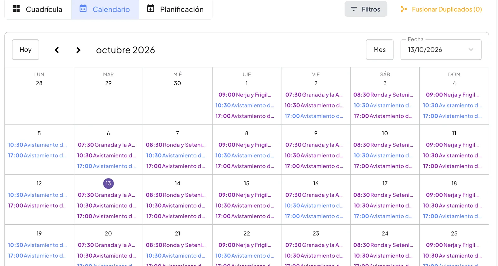Open 08:30 Ronda event on October 7
This screenshot has height=266, width=498.
[x=176, y=145]
